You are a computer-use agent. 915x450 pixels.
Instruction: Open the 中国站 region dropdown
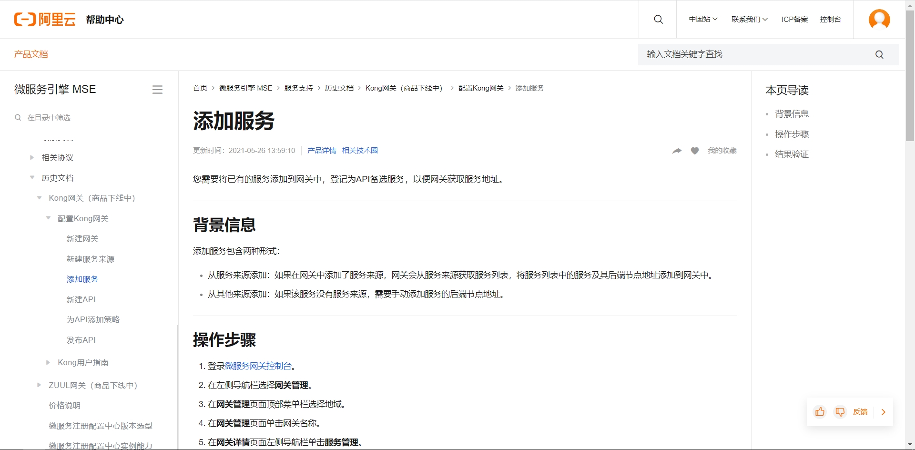pyautogui.click(x=703, y=19)
